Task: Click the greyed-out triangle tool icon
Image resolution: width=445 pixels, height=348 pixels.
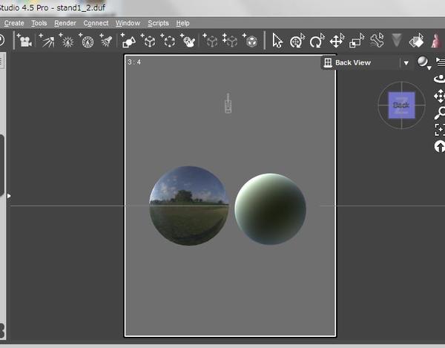Action: 397,40
